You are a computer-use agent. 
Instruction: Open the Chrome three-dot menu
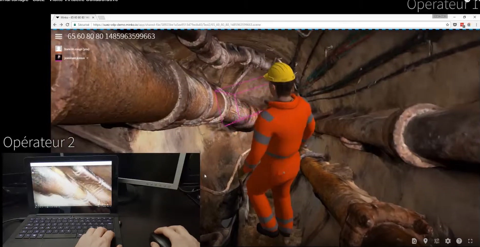[476, 25]
